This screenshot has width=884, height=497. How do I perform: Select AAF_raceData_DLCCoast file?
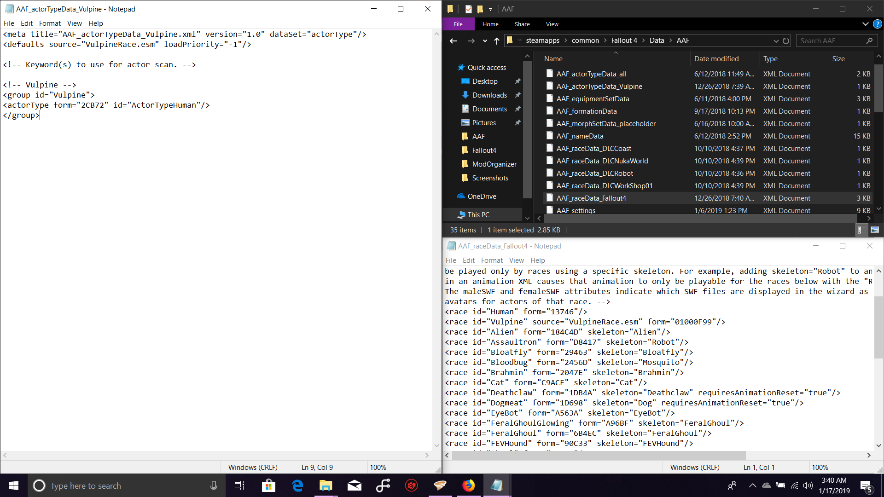tap(593, 148)
